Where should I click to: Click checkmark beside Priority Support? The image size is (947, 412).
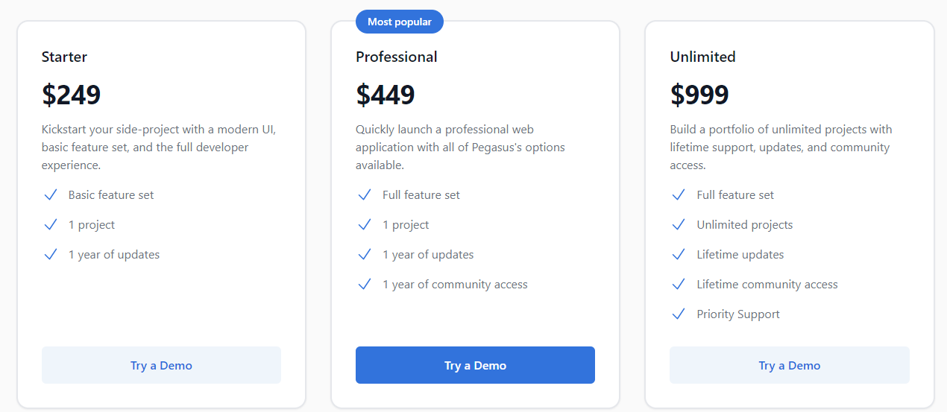tap(679, 314)
